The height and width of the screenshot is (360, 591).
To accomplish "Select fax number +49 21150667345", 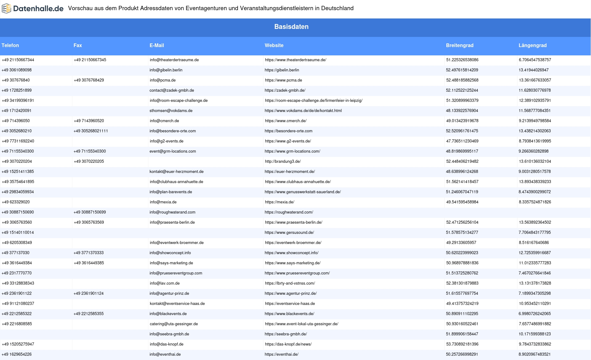I will click(x=90, y=60).
